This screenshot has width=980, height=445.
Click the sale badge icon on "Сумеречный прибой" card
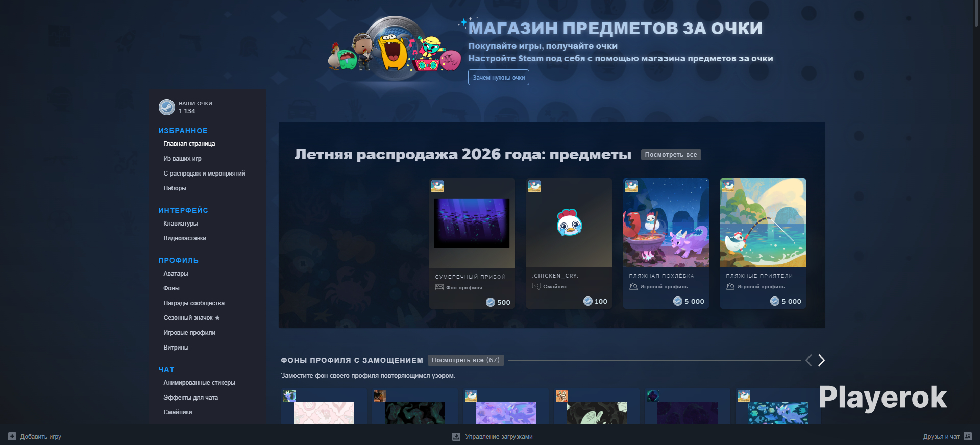coord(437,186)
